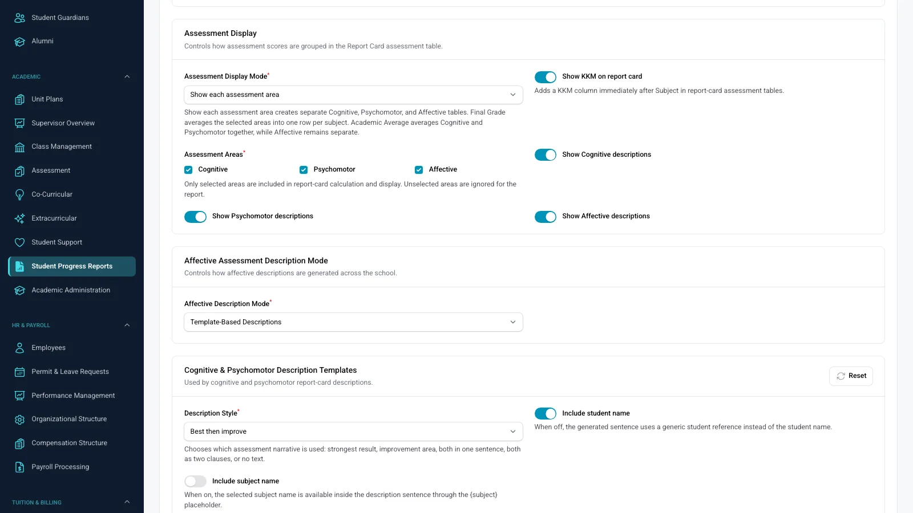Click the Class Management building icon
Image resolution: width=913 pixels, height=513 pixels.
click(x=19, y=147)
